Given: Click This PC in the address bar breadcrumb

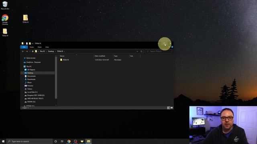Looking at the screenshot, I should pos(43,51).
